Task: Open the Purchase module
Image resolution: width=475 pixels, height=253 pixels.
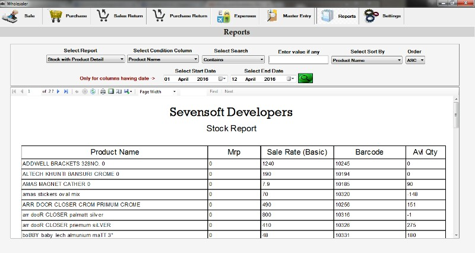Action: coord(68,16)
